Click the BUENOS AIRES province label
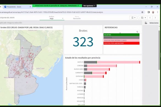This screenshot has height=107, width=161. [79, 69]
